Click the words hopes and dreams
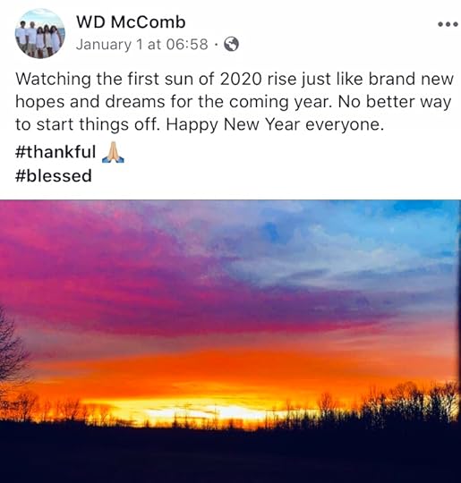461x483 pixels. coord(90,102)
